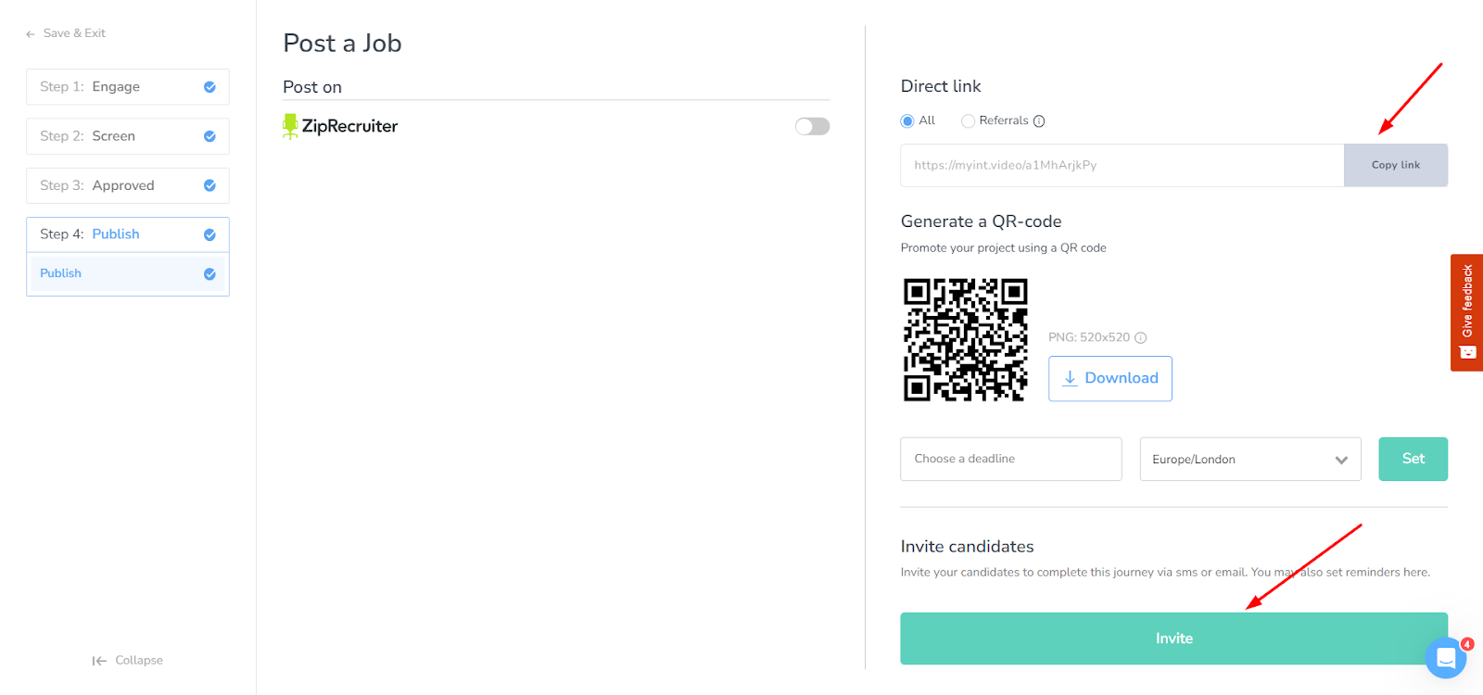
Task: Open the Give feedback side tab
Action: point(1466,312)
